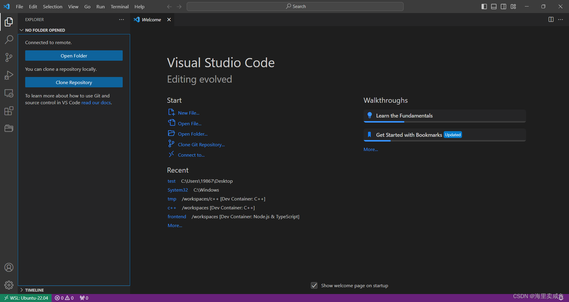Select the Run and Debug icon
The image size is (569, 302).
point(9,75)
